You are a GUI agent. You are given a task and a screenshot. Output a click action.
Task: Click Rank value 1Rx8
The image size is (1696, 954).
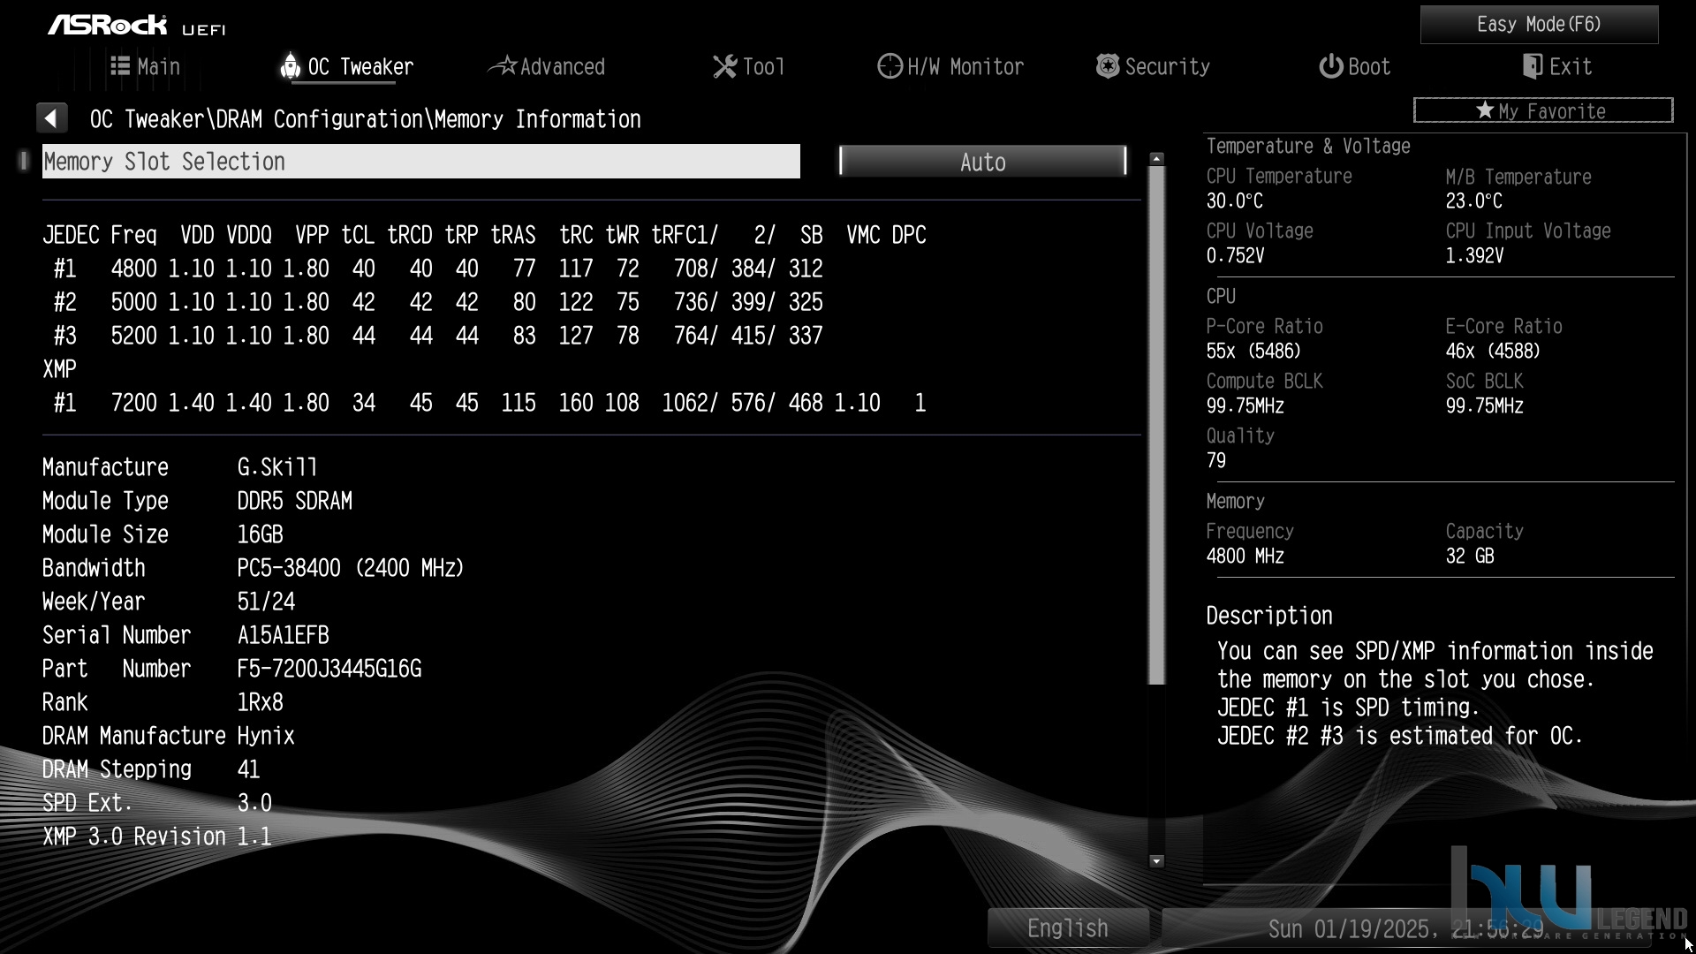(260, 702)
